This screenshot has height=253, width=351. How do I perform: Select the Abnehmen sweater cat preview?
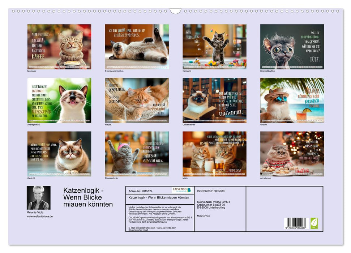pyautogui.click(x=292, y=154)
